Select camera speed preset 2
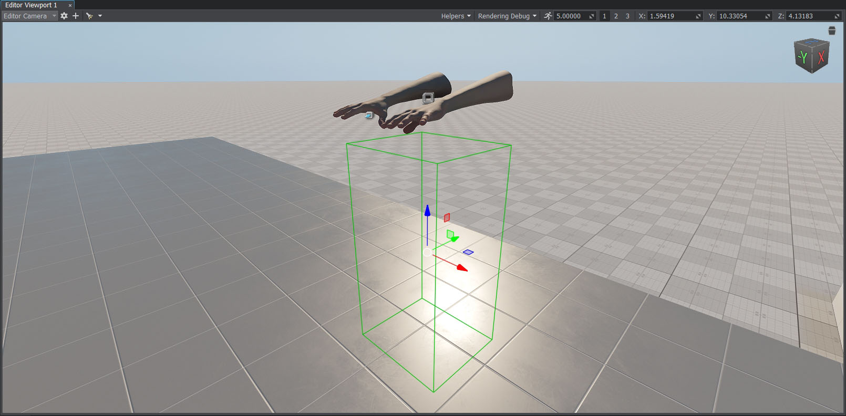The width and height of the screenshot is (846, 416). click(x=616, y=16)
